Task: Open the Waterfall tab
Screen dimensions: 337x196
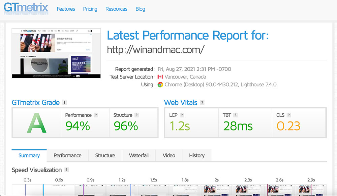Action: tap(139, 155)
